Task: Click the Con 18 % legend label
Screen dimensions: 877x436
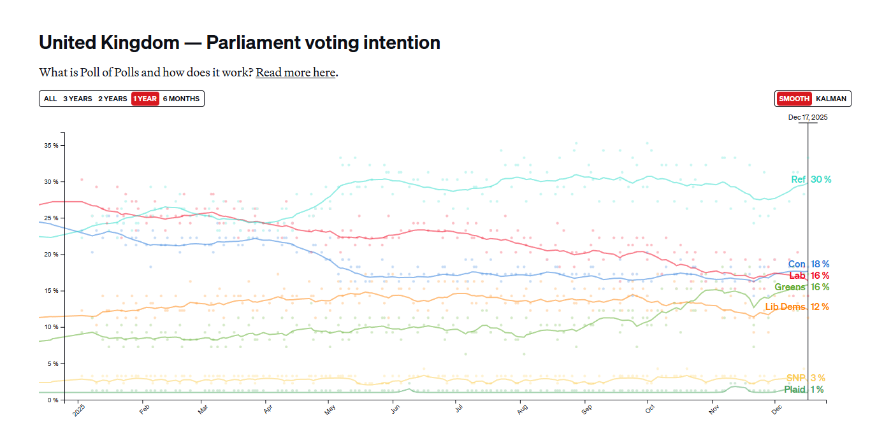Action: coord(808,264)
